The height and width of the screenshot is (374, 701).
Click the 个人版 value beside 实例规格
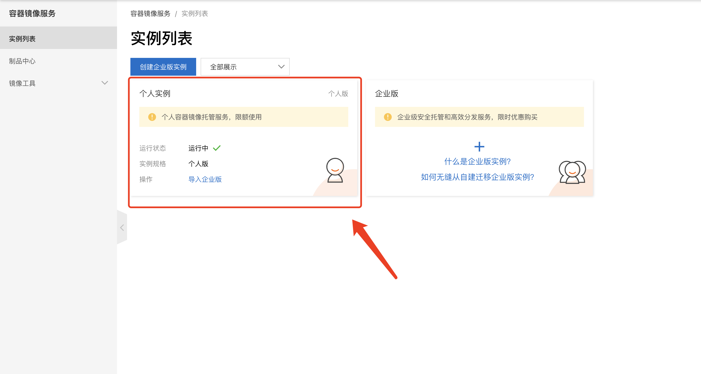coord(198,164)
